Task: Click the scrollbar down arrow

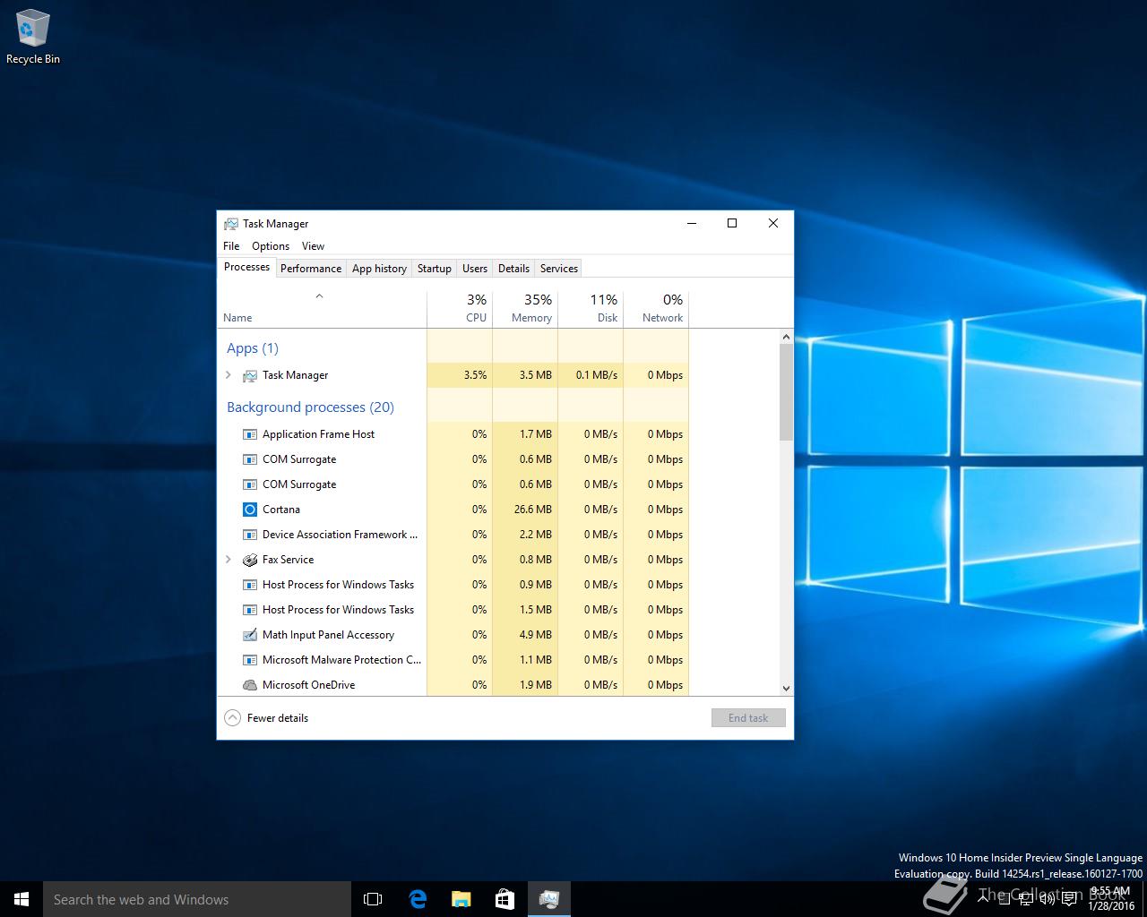Action: point(786,689)
